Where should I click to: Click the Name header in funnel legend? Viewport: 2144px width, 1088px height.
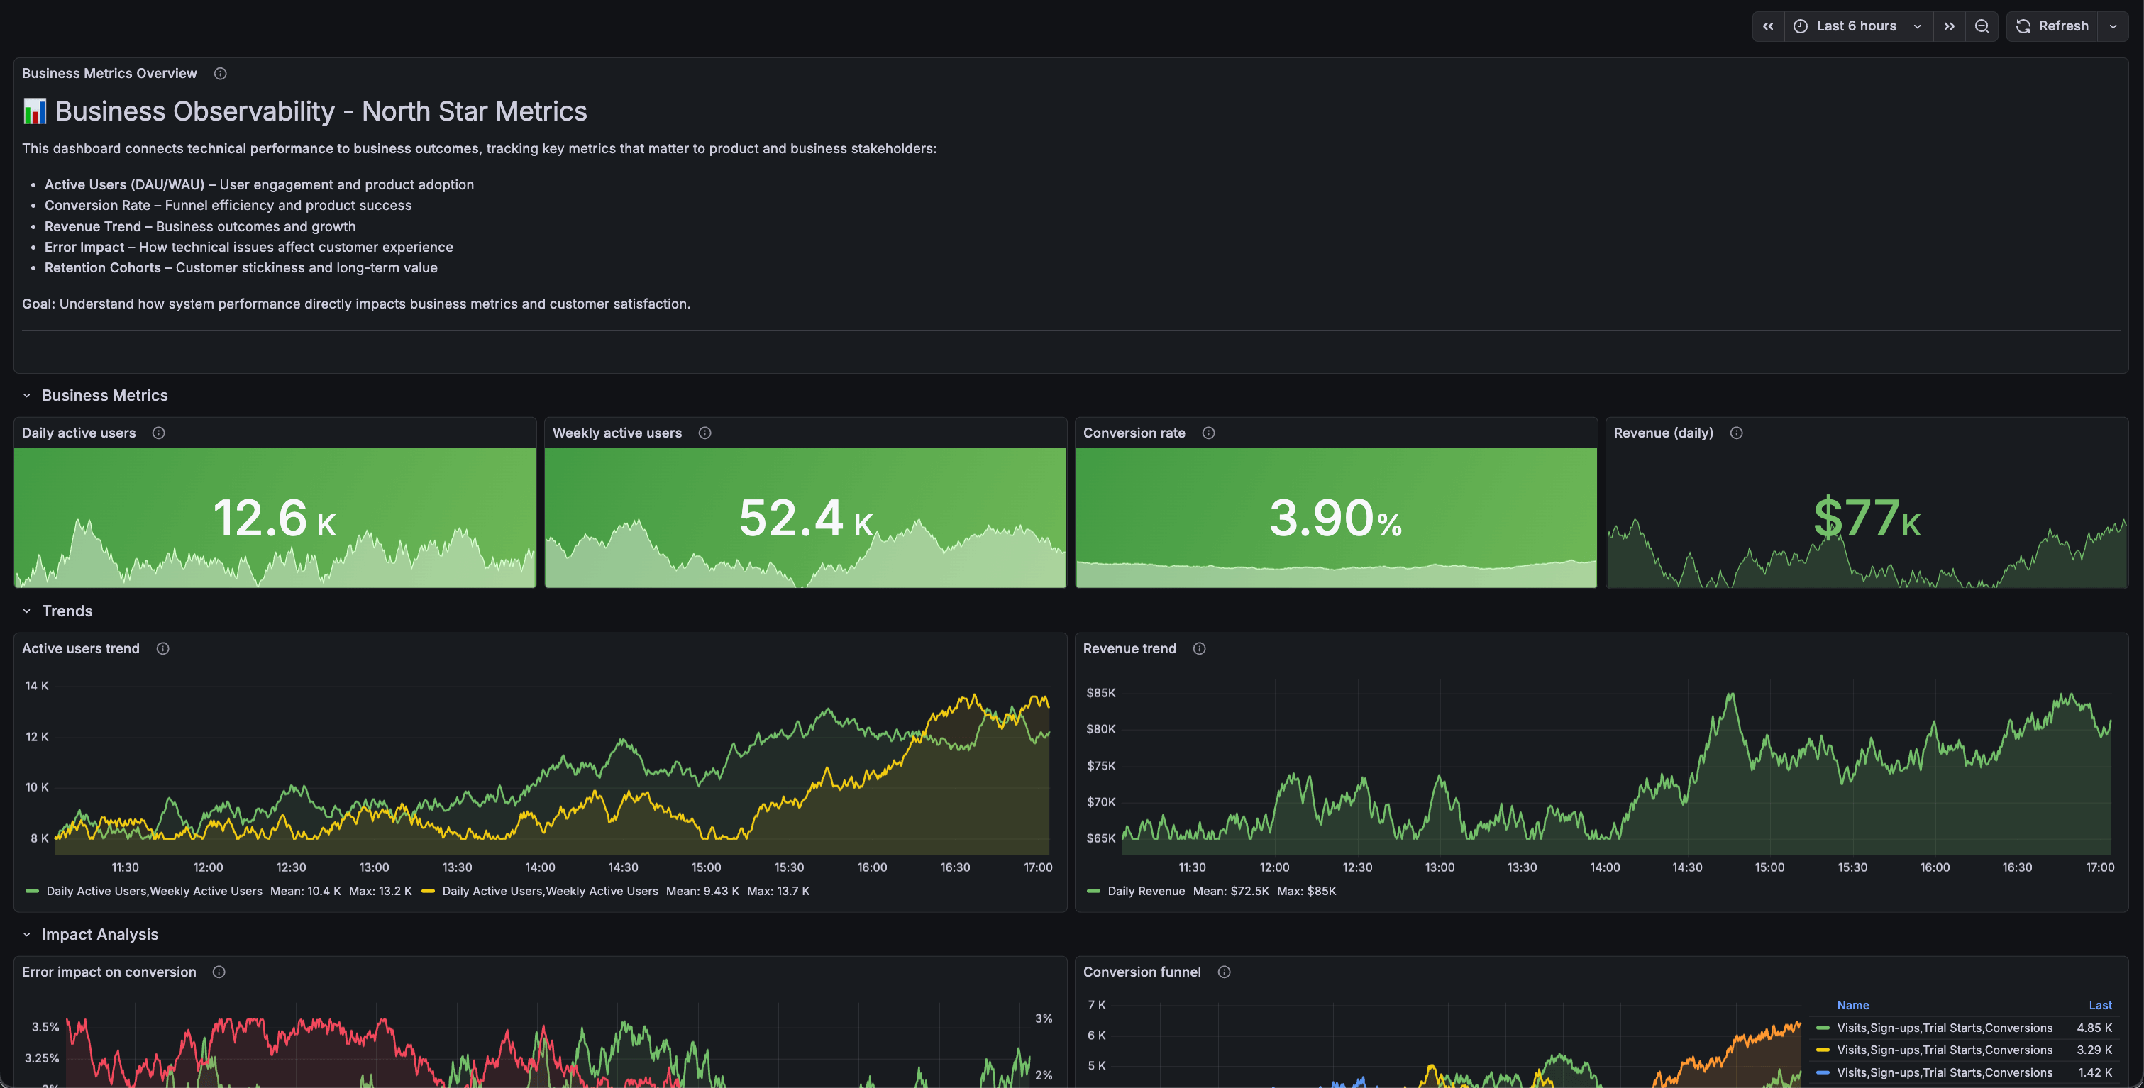pyautogui.click(x=1852, y=1005)
